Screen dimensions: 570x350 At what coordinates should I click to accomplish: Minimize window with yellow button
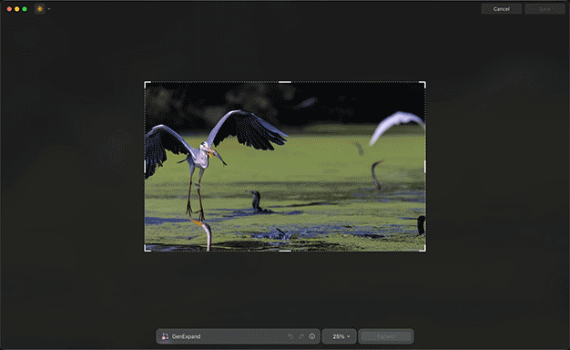coord(16,9)
